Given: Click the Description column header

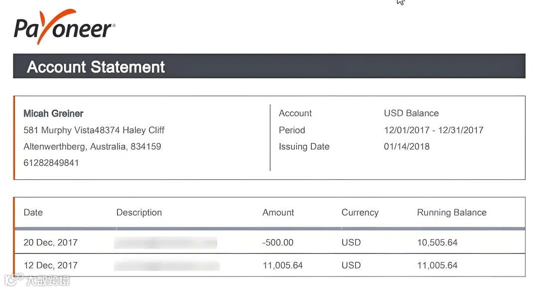Looking at the screenshot, I should [x=139, y=212].
